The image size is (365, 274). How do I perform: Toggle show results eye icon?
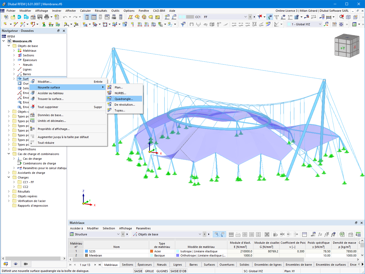[307, 17]
